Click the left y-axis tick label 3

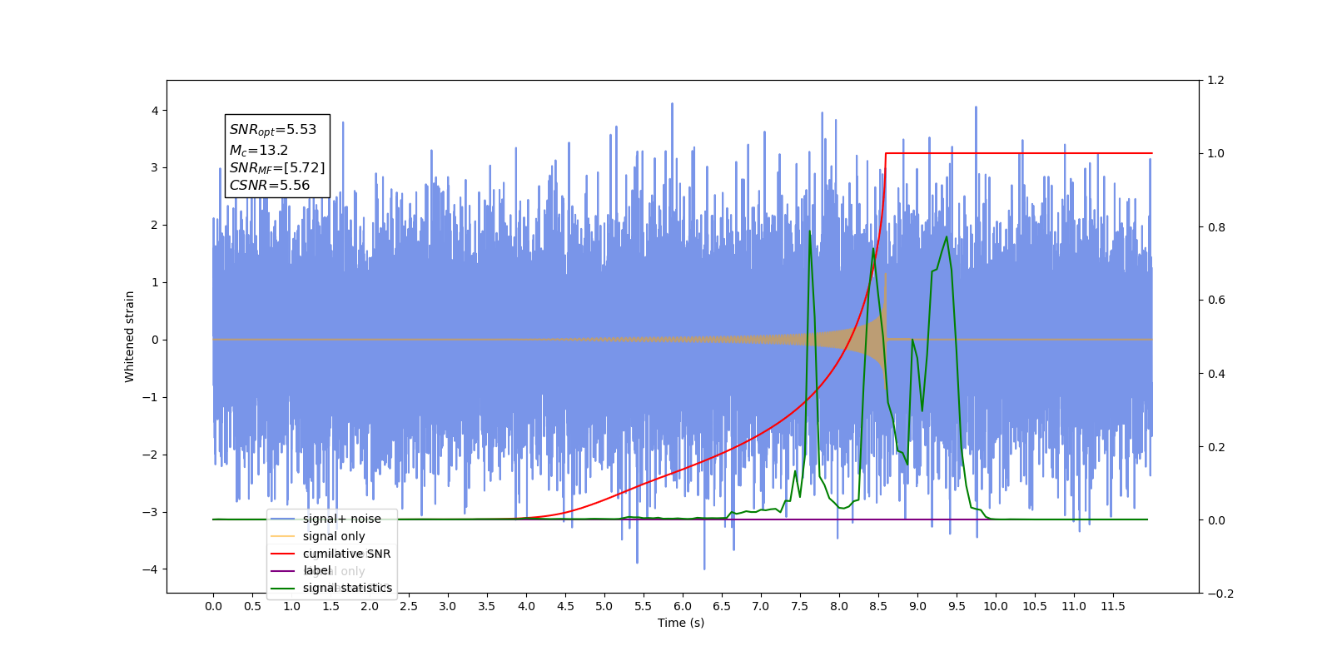[x=154, y=167]
